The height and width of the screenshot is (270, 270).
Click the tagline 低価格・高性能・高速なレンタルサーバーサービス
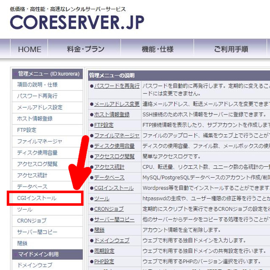68,9
